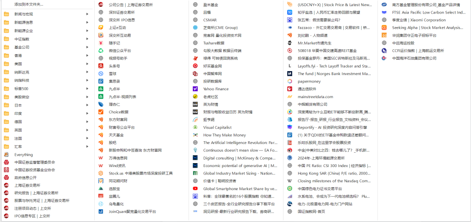
Task: Click the 上证e互动 favicon
Action: 101,27
